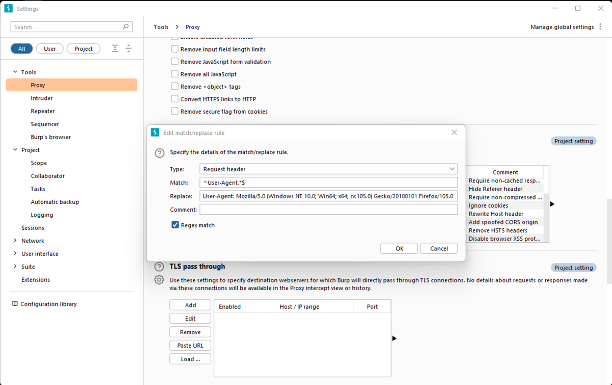This screenshot has height=385, width=612.
Task: Click the arrow beside the TLS table
Action: pyautogui.click(x=394, y=338)
